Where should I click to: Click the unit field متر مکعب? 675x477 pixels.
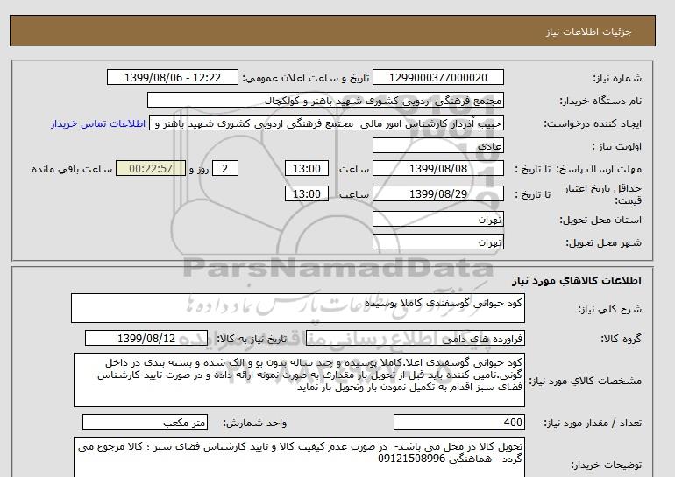click(x=145, y=422)
